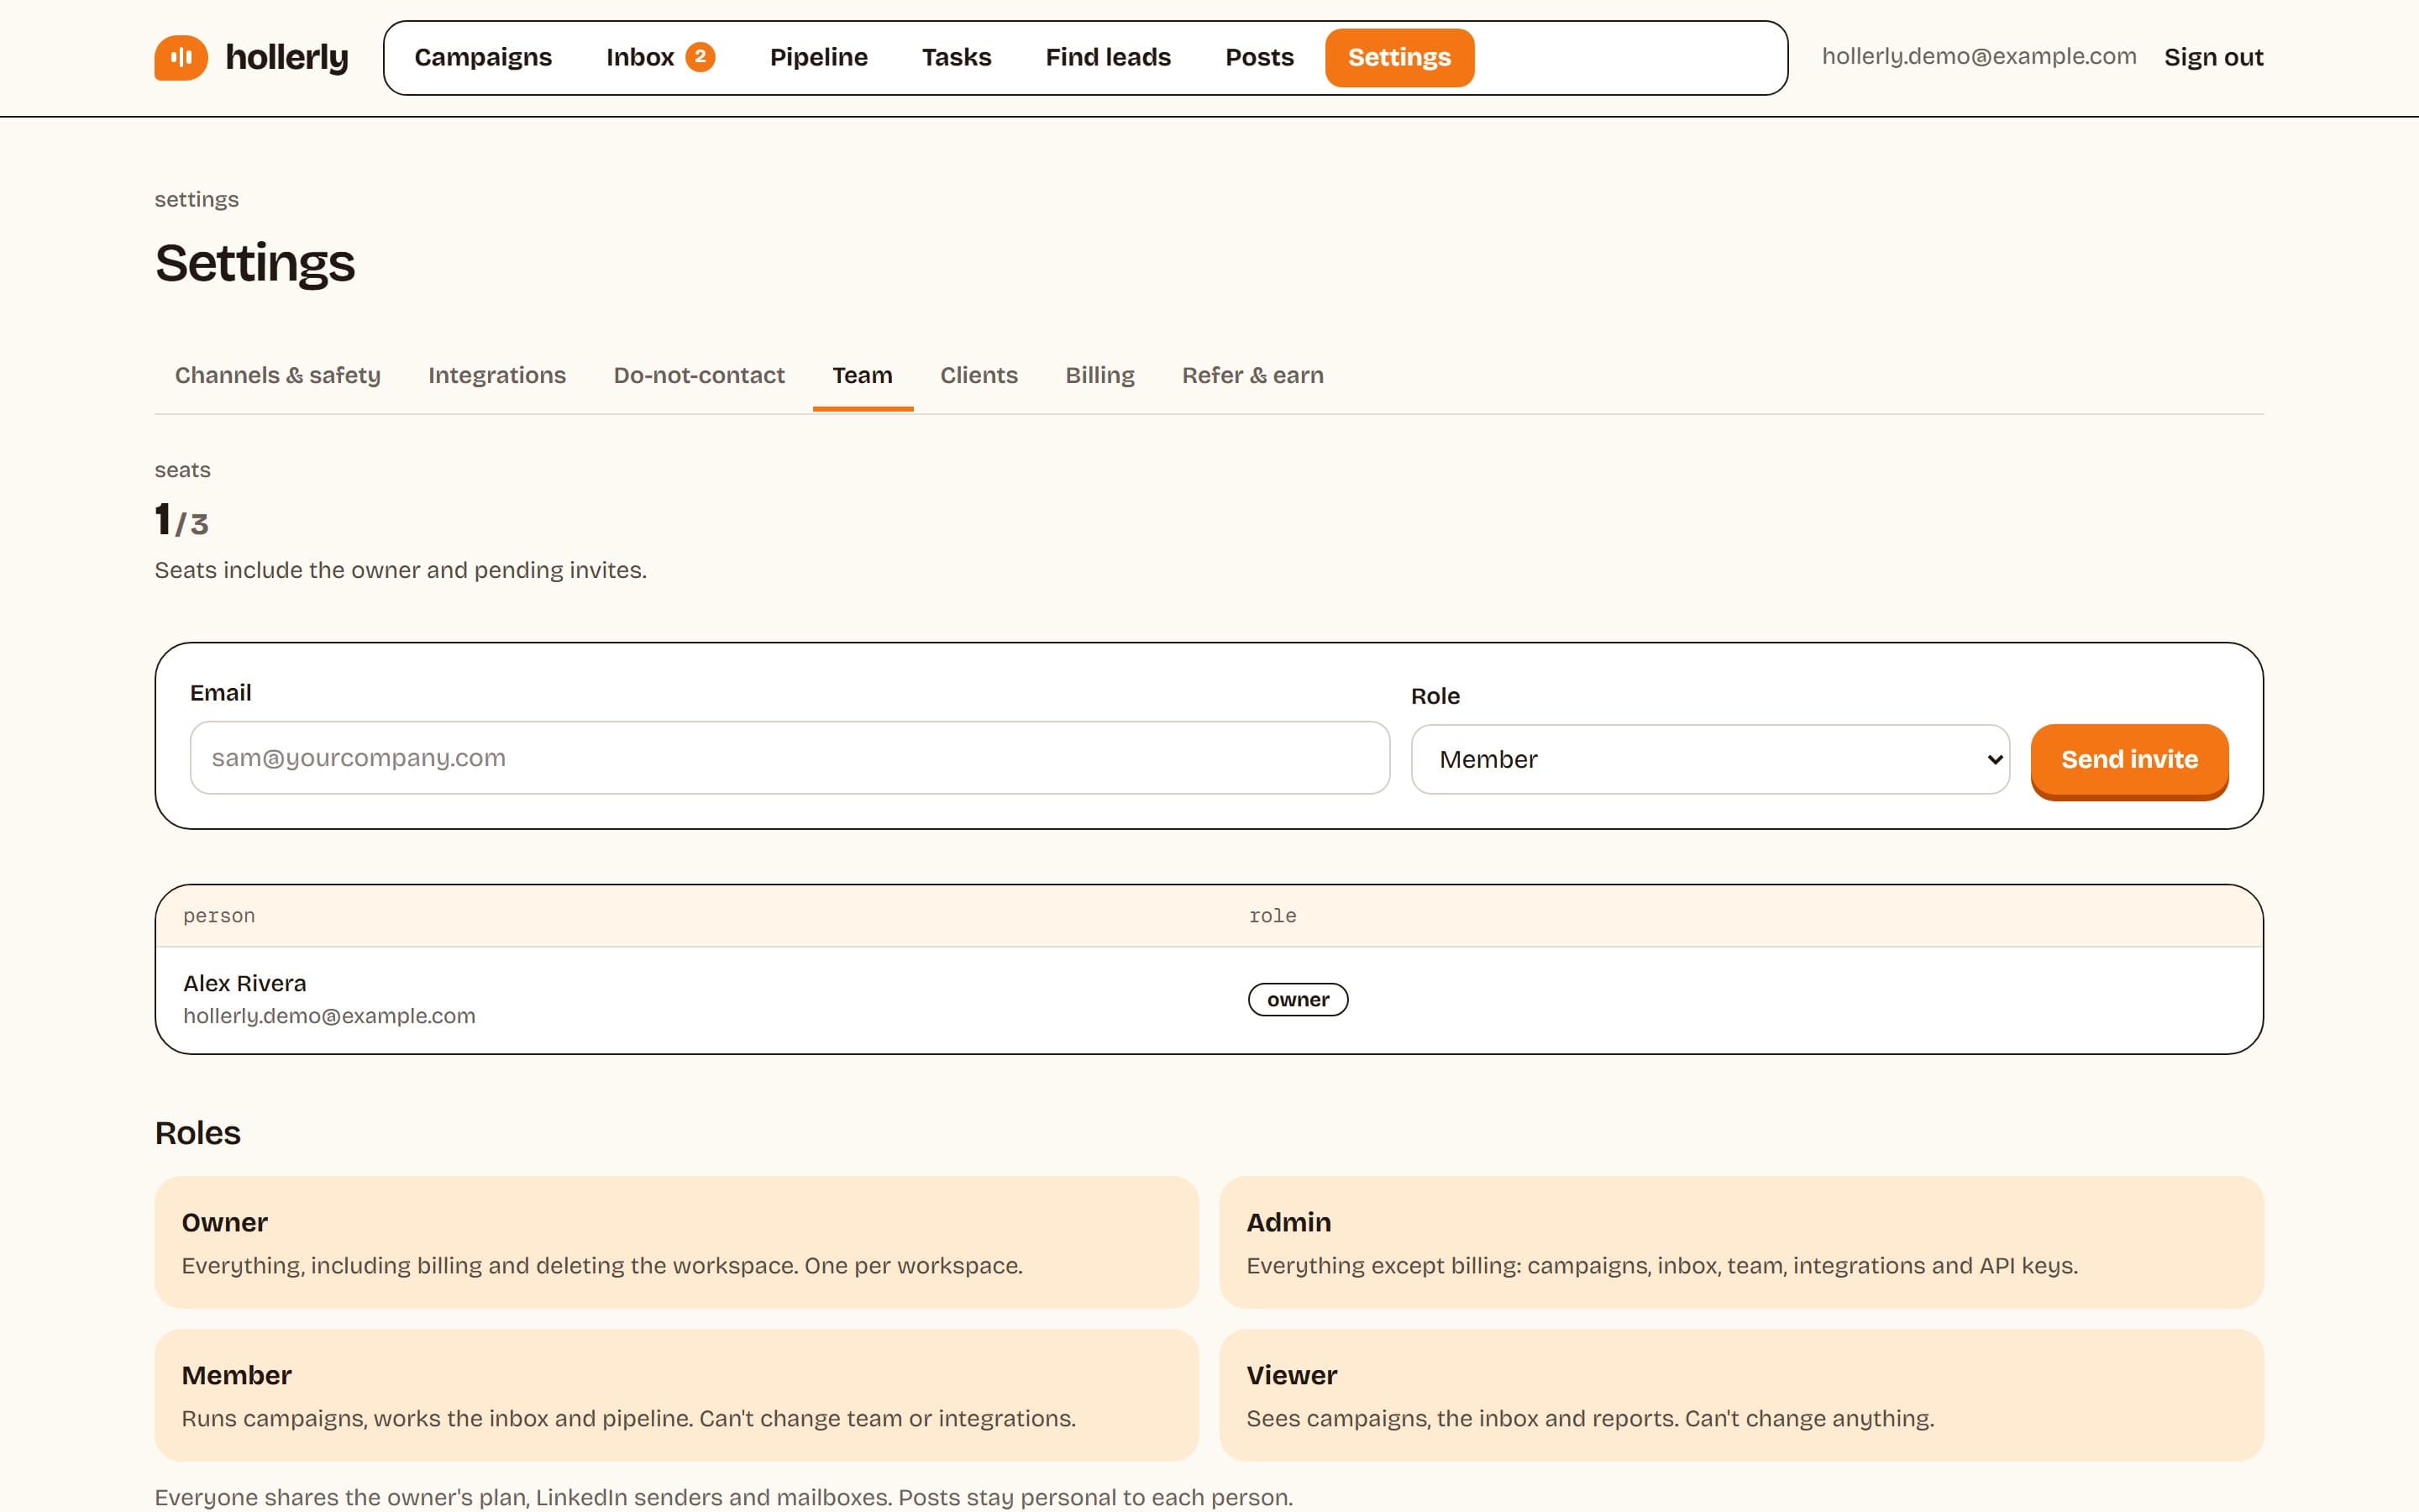Click the Admin role description card
This screenshot has height=1512, width=2419.
(x=1741, y=1242)
